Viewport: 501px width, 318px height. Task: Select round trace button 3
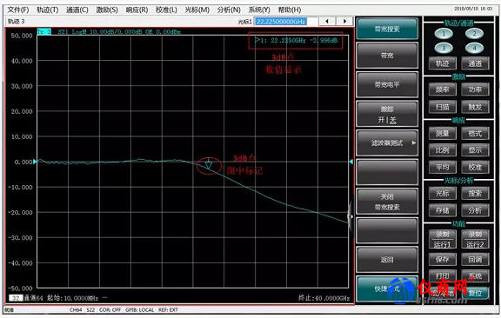[x=444, y=48]
